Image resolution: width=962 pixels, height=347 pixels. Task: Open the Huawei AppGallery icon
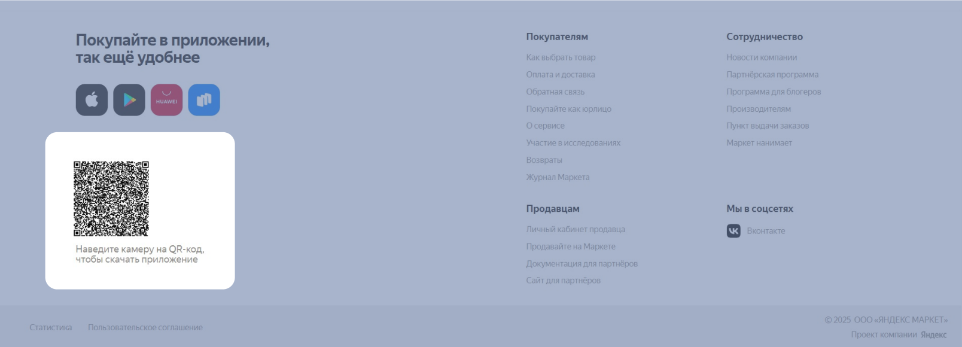[166, 100]
